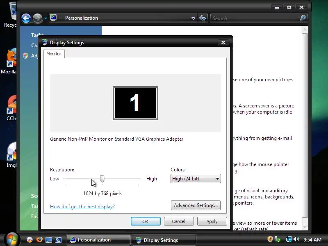Click the resolution slider handle
The width and height of the screenshot is (328, 246).
(102, 179)
